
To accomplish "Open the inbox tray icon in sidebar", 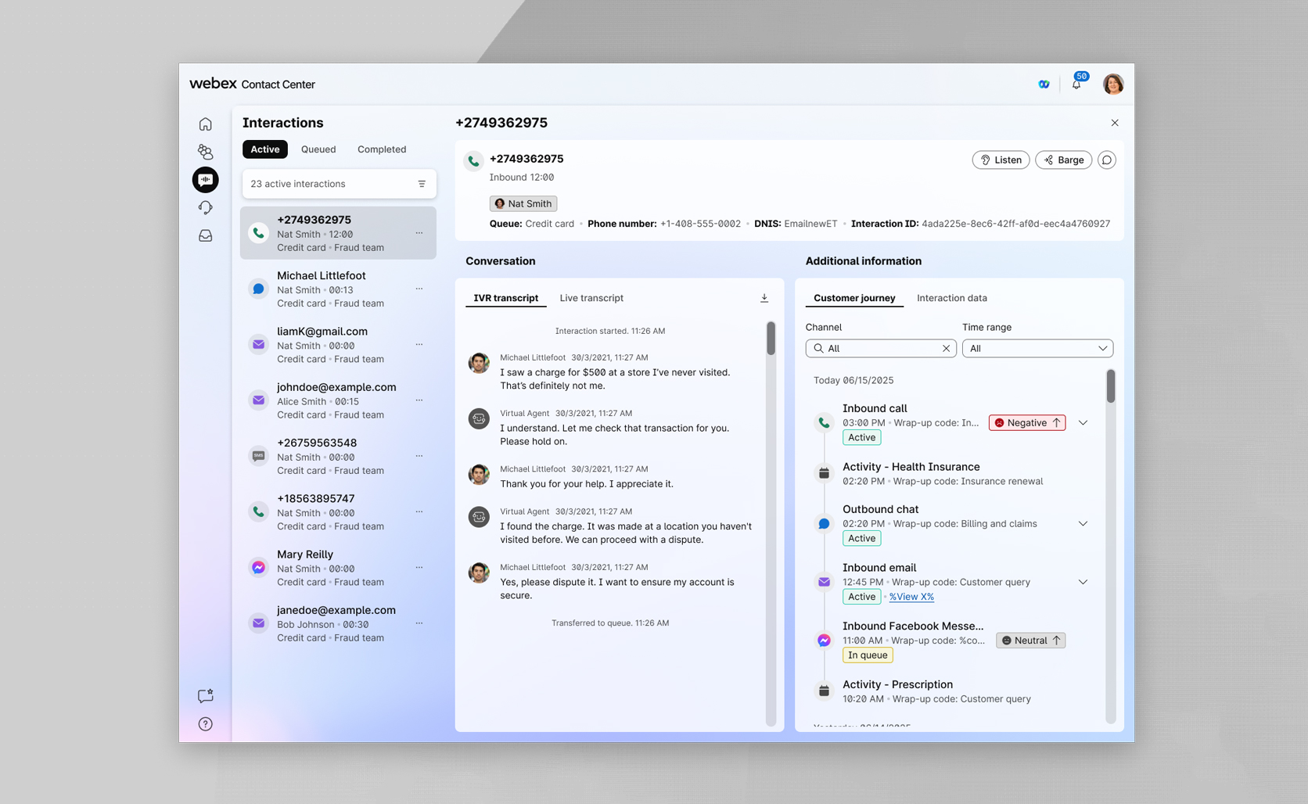I will (x=205, y=235).
